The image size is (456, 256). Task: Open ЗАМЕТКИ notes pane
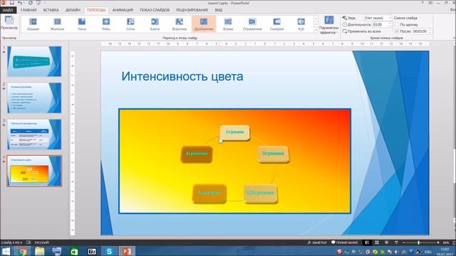click(317, 242)
